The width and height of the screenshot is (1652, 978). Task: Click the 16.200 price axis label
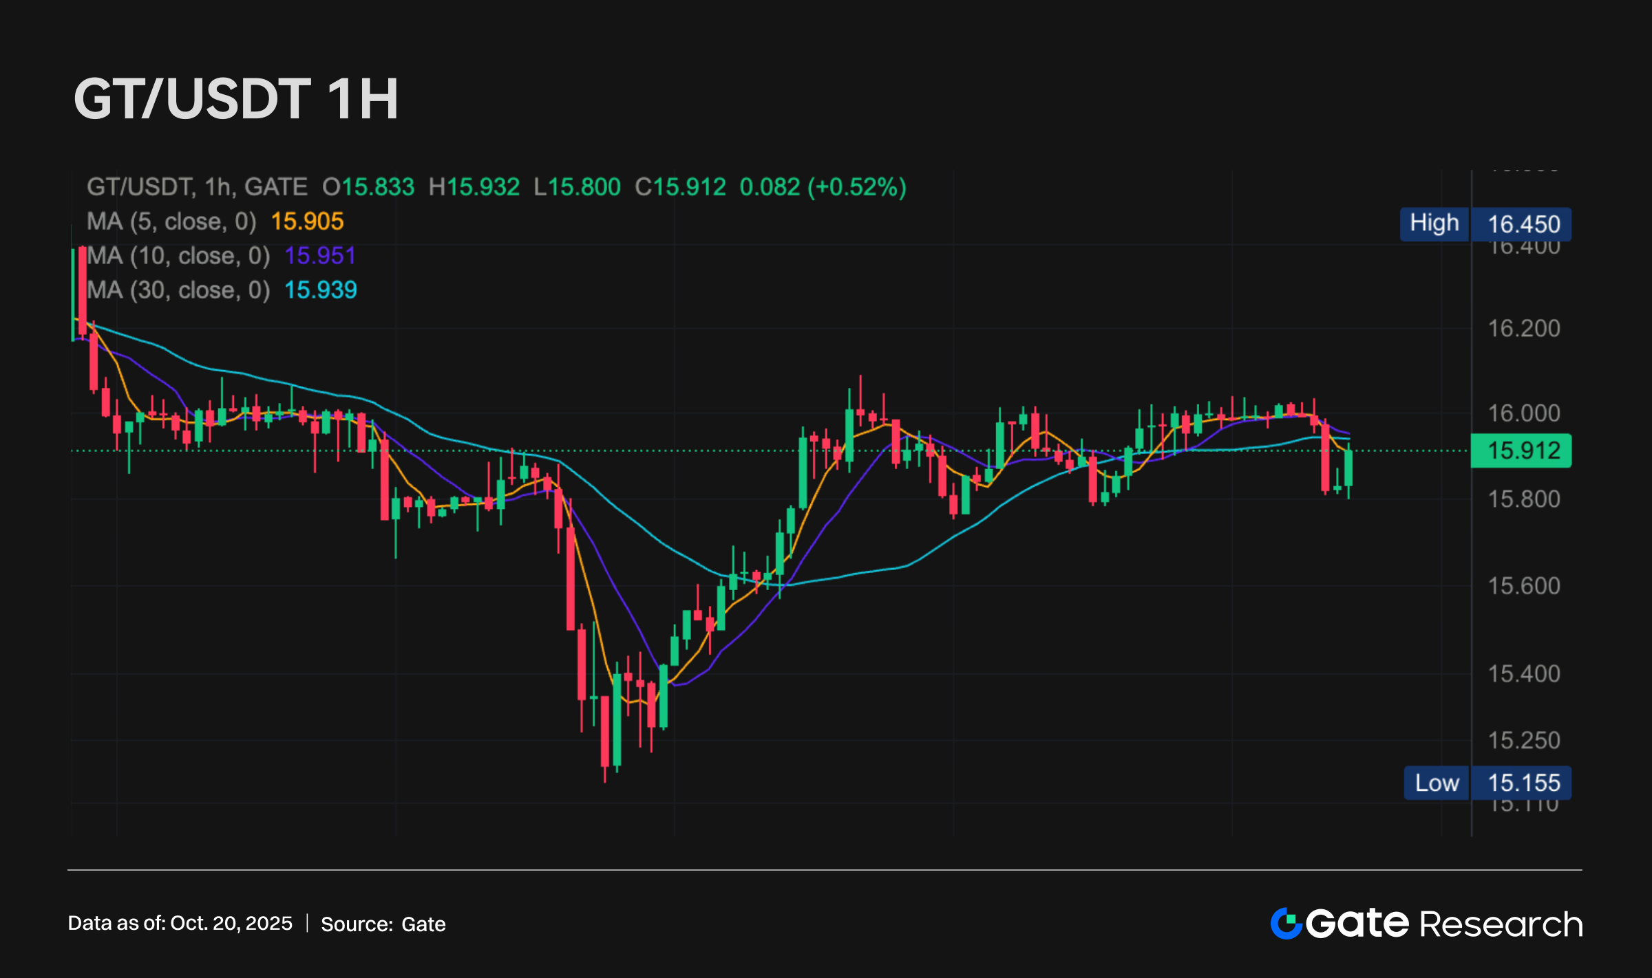[1523, 329]
